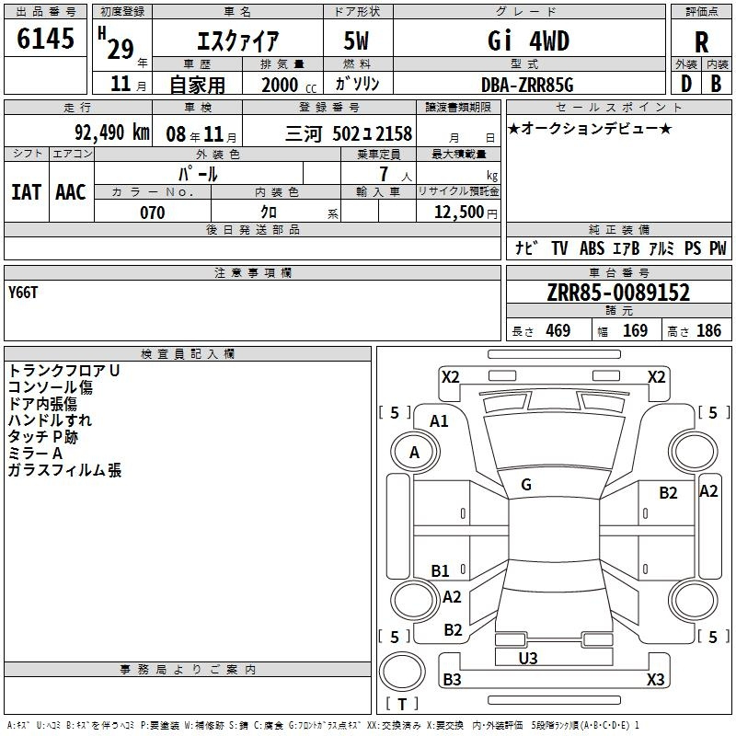Click the G marker on the windshield
The width and height of the screenshot is (736, 736).
coord(526,484)
